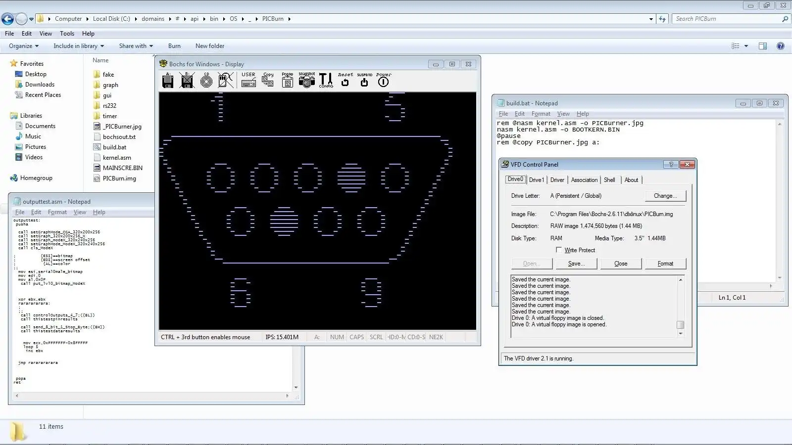Screen dimensions: 792x445
Task: Open Explorer help via the question mark icon
Action: point(781,46)
